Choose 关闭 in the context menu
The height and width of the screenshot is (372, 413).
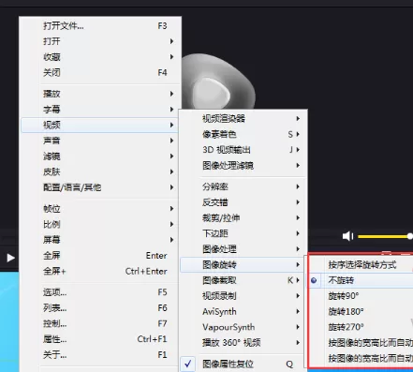(101, 72)
